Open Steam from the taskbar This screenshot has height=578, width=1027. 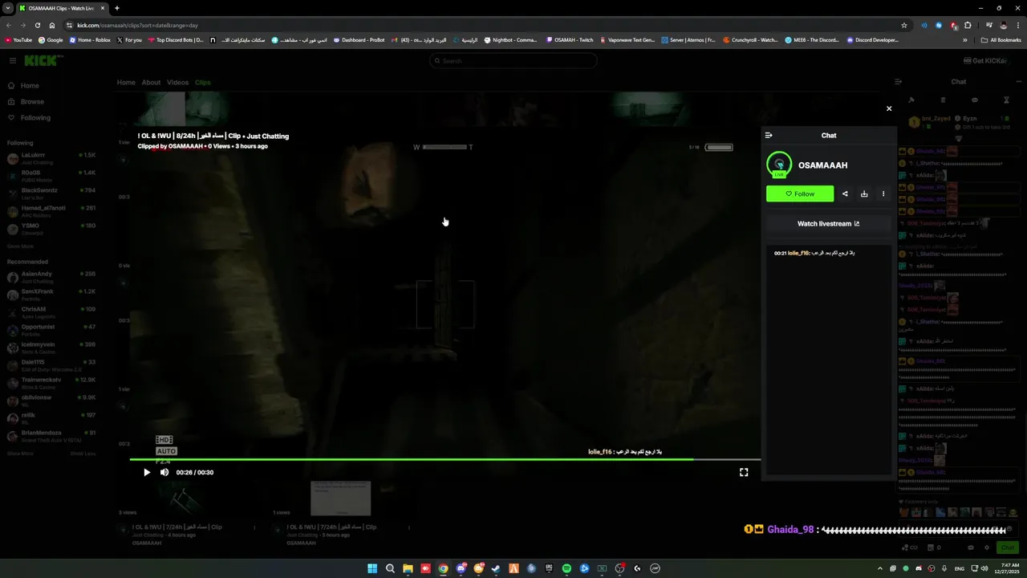tap(496, 568)
